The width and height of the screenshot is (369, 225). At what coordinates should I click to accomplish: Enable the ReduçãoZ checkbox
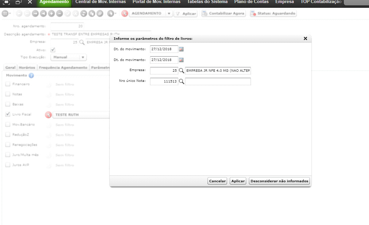click(8, 134)
